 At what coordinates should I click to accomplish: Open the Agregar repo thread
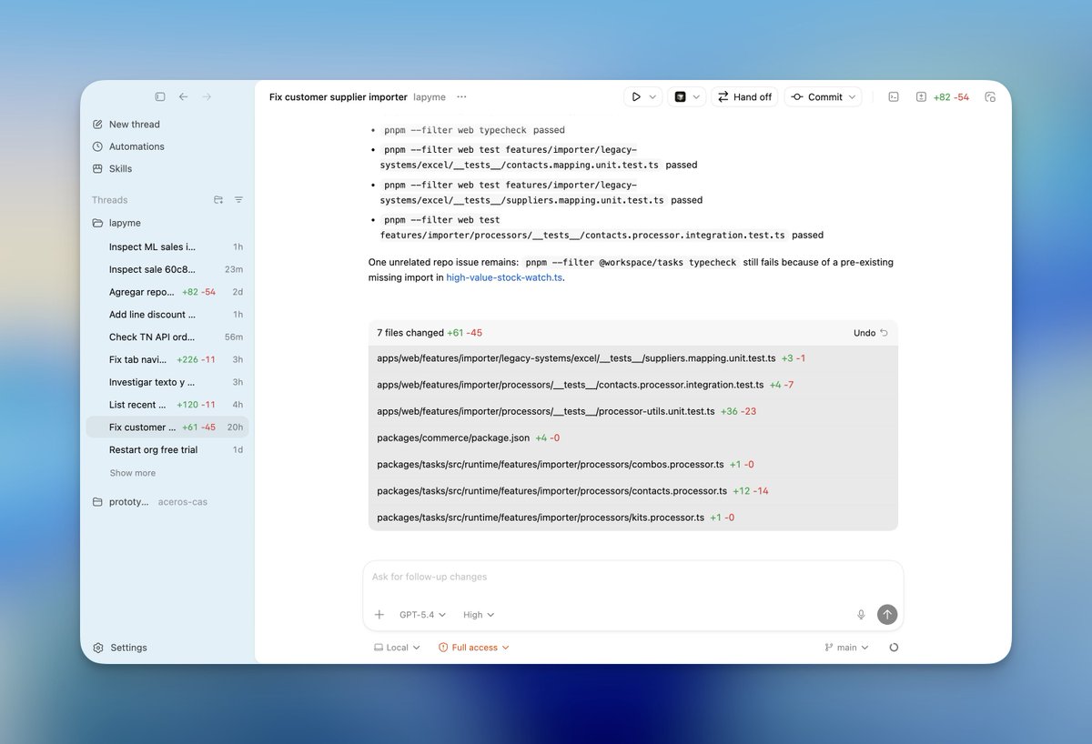pyautogui.click(x=167, y=292)
